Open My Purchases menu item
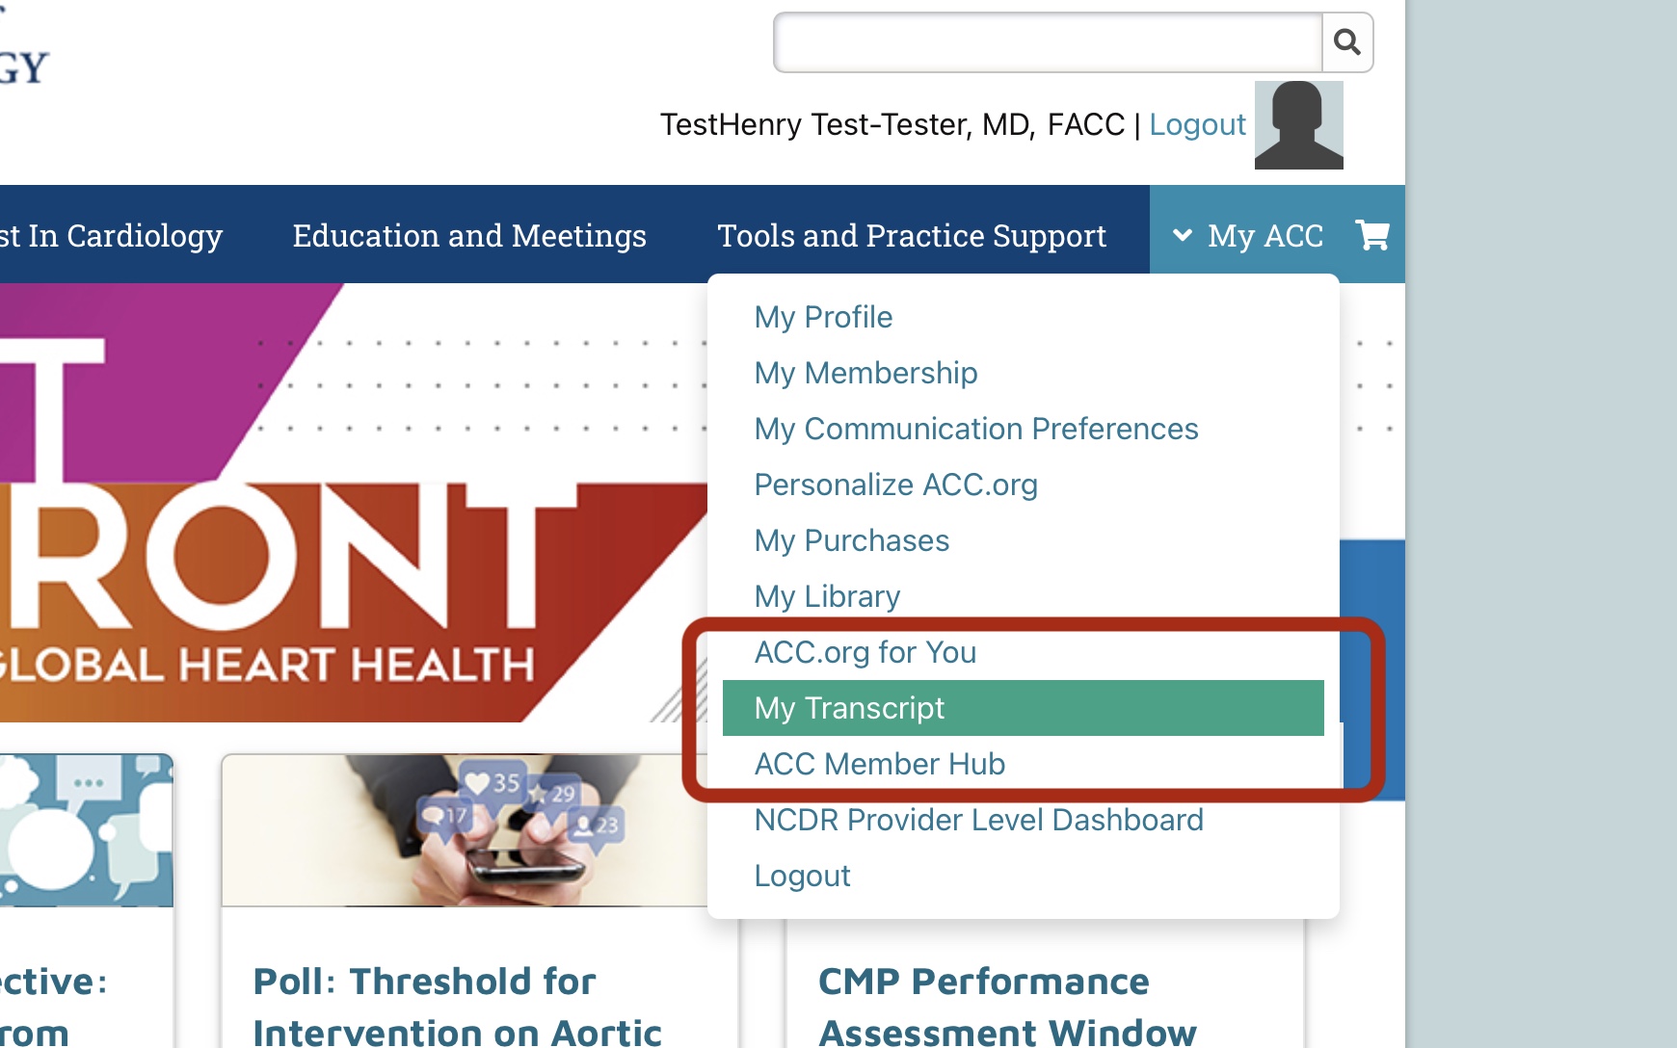1677x1048 pixels. click(x=851, y=540)
